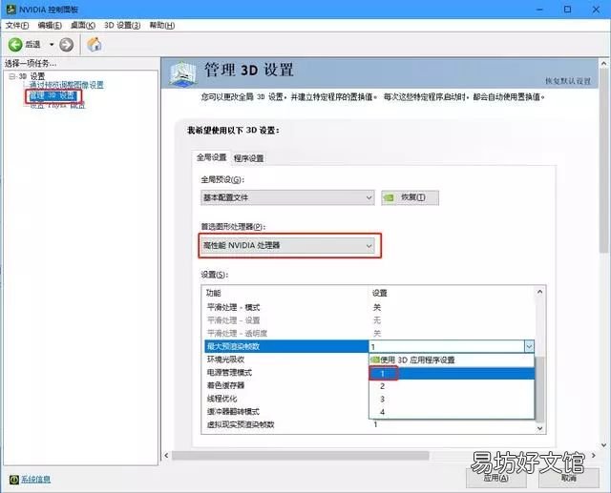Viewport: 611px width, 493px height.
Task: Open the back history dropdown arrow
Action: pyautogui.click(x=52, y=45)
